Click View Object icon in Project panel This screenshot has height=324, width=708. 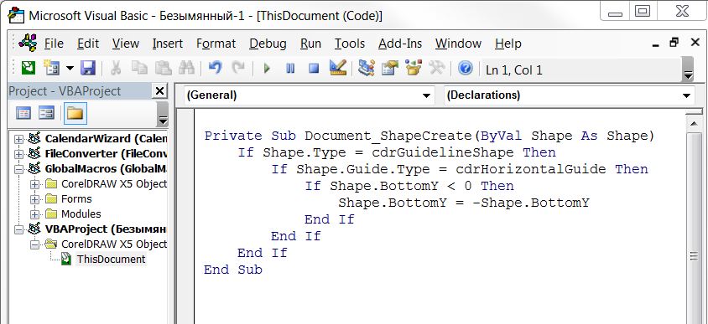point(46,113)
